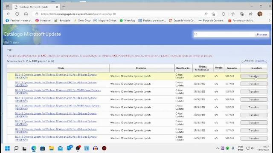Image resolution: width=273 pixels, height=153 pixels.
Task: Open the POR language indicator in the tray
Action: coord(241,148)
